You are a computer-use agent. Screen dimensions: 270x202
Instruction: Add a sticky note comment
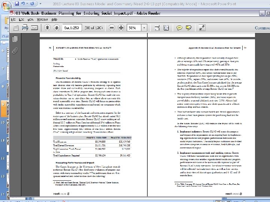(179, 28)
